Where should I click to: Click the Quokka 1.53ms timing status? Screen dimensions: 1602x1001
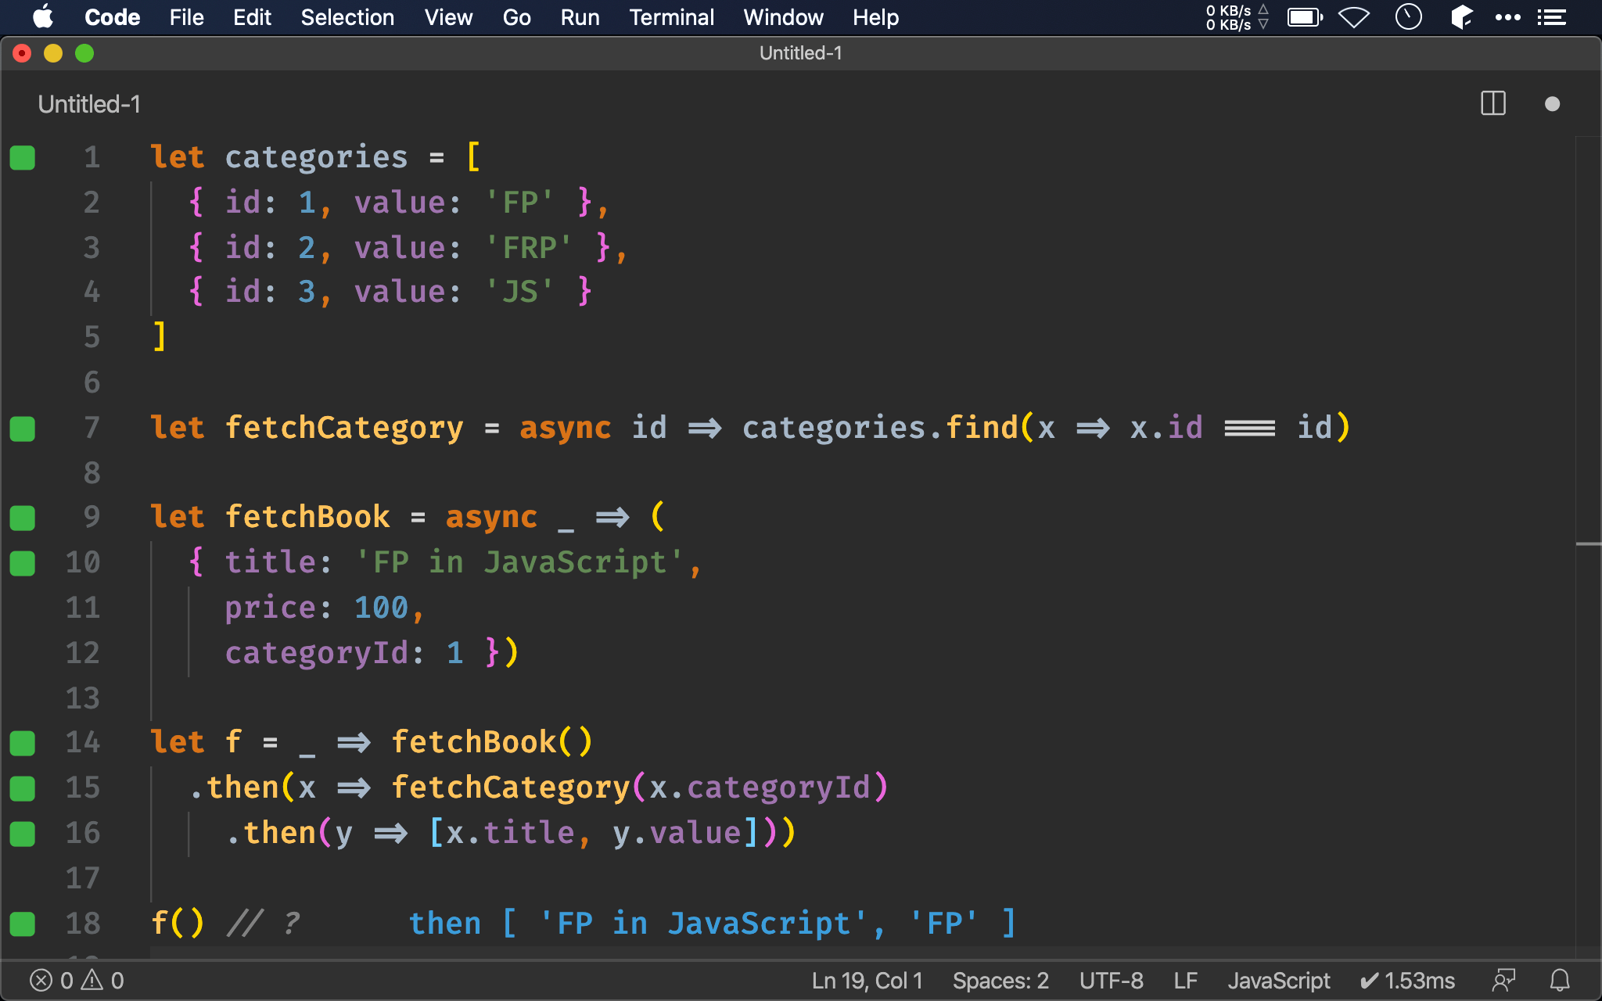pos(1406,980)
